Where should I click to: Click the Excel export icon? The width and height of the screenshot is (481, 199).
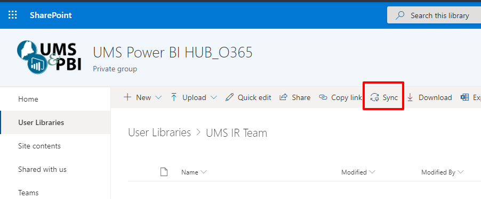pos(465,97)
